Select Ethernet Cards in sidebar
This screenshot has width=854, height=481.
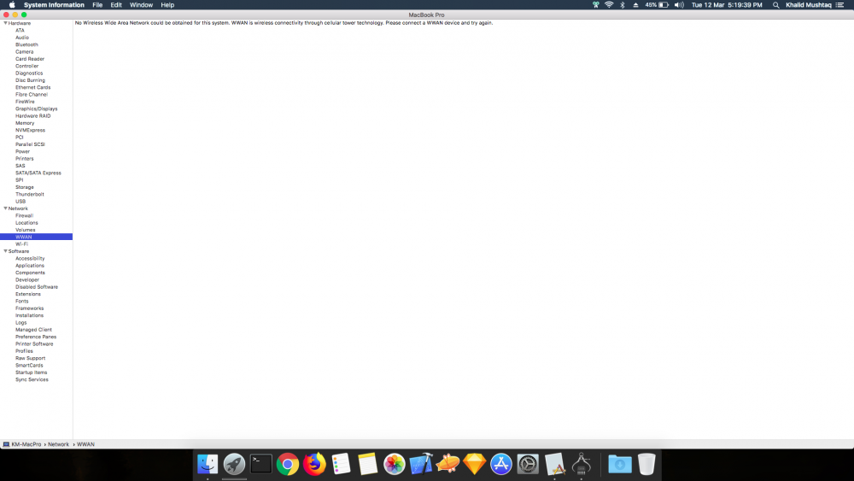pyautogui.click(x=32, y=88)
